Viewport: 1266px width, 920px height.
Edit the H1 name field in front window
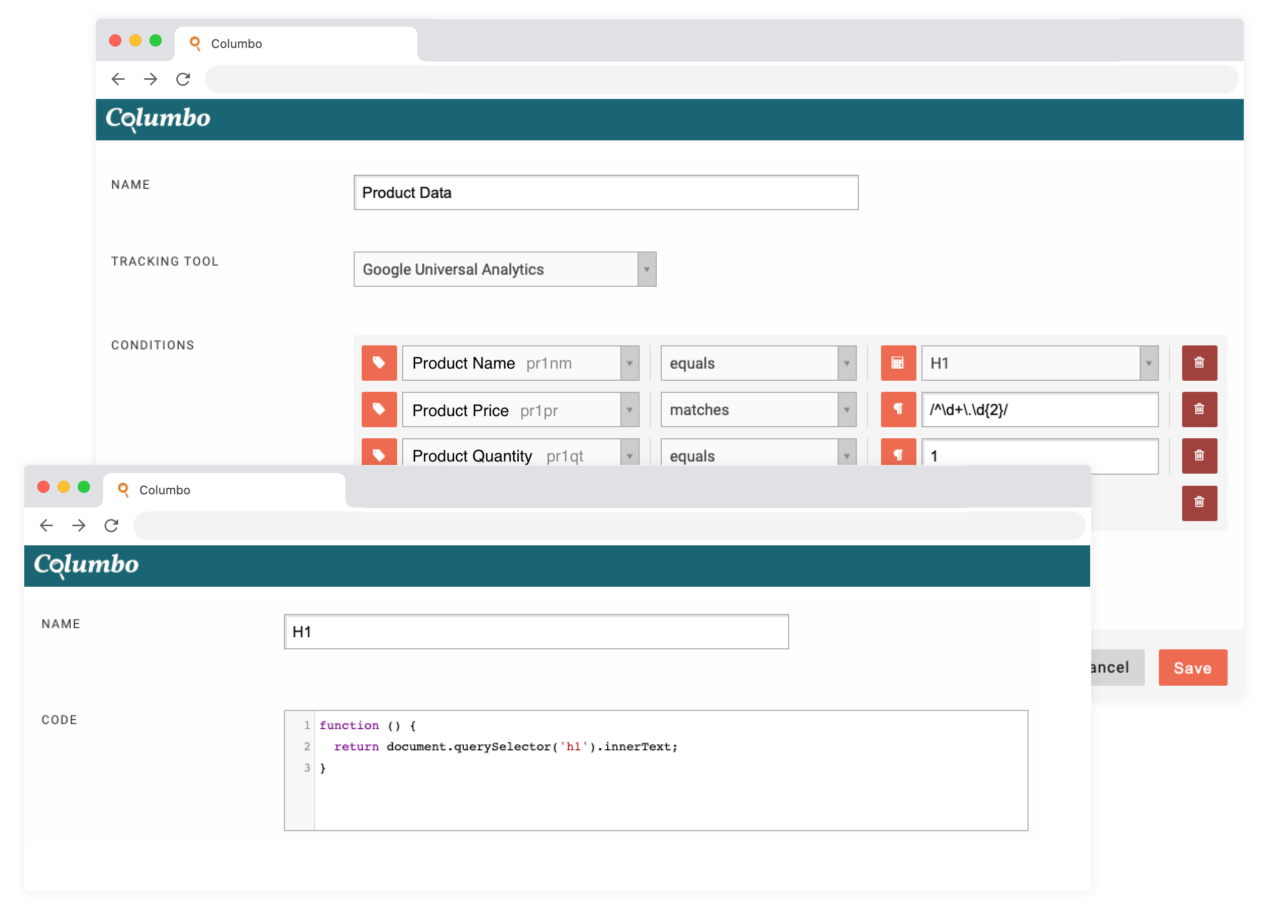tap(536, 632)
